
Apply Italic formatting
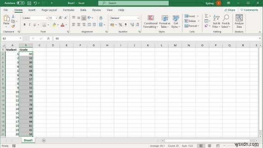(x=29, y=25)
